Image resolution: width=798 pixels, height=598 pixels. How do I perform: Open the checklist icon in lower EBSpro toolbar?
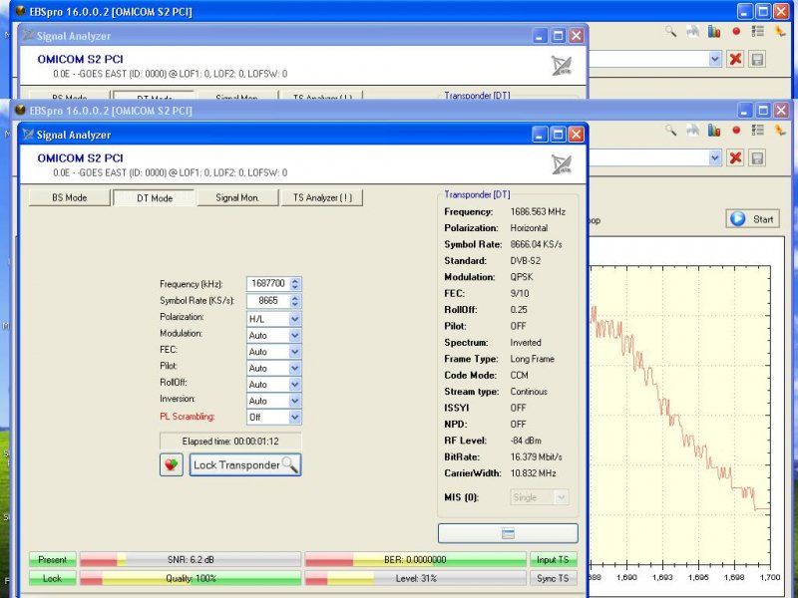[x=758, y=131]
